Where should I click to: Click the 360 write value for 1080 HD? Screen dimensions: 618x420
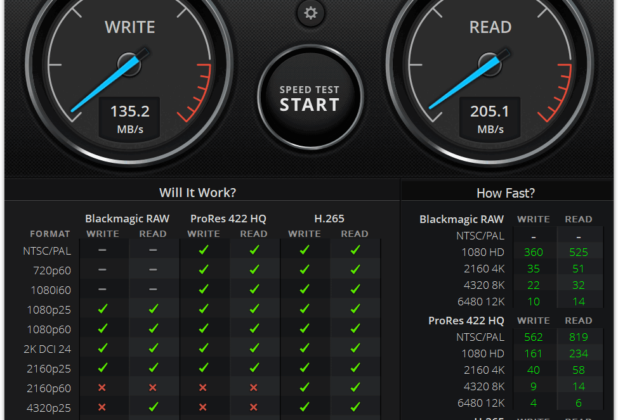533,252
